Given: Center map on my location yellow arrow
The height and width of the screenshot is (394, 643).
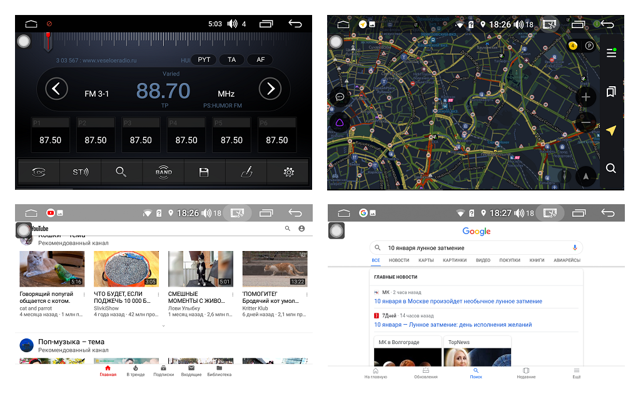Looking at the screenshot, I should point(611,131).
